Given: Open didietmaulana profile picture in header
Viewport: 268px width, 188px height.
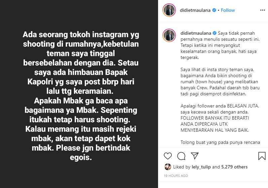Looking at the screenshot, I should click(169, 10).
